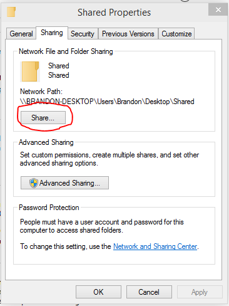Click the Share... button
The width and height of the screenshot is (229, 306).
(43, 118)
